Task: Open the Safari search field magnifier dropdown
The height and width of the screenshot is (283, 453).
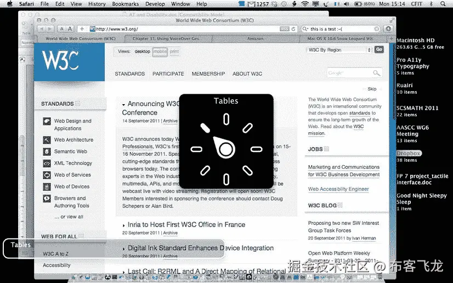Action: tap(305, 29)
